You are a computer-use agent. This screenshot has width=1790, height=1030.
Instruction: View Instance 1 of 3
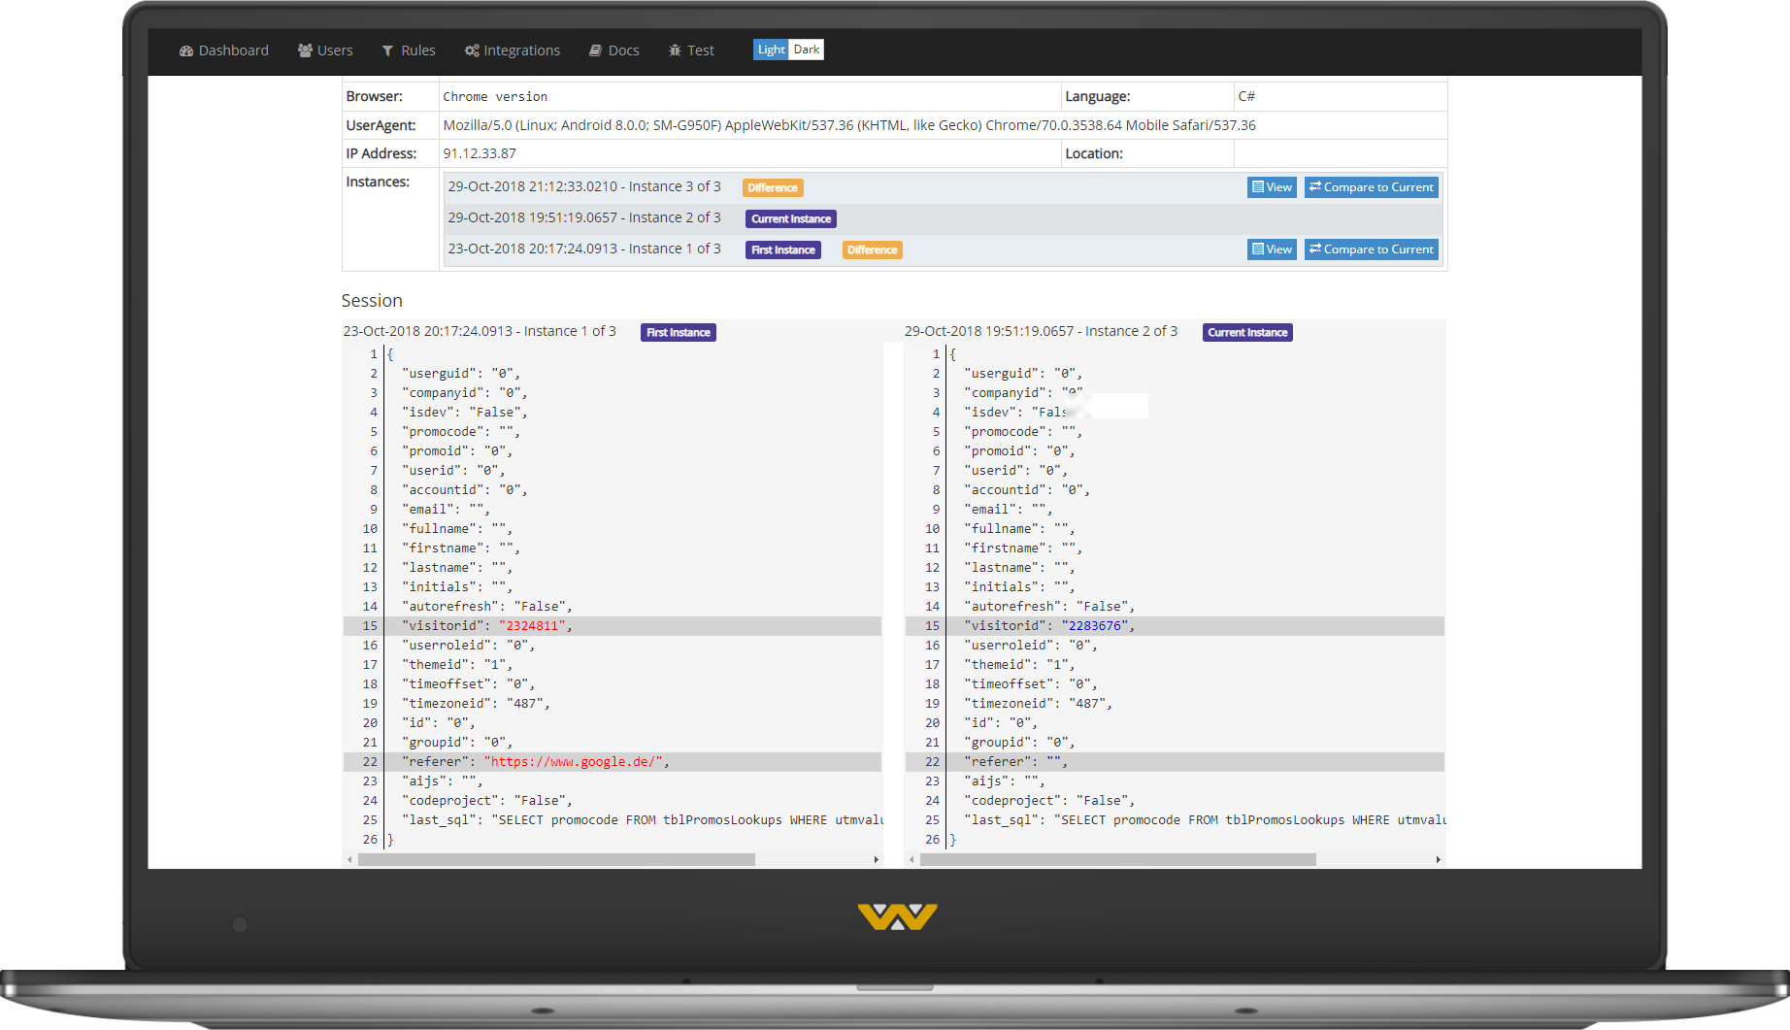(x=1272, y=249)
